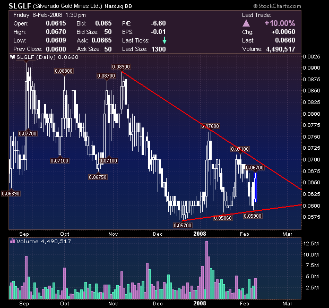The image size is (329, 308).
Task: Click the 0.07700 low price label
Action: pyautogui.click(x=28, y=133)
